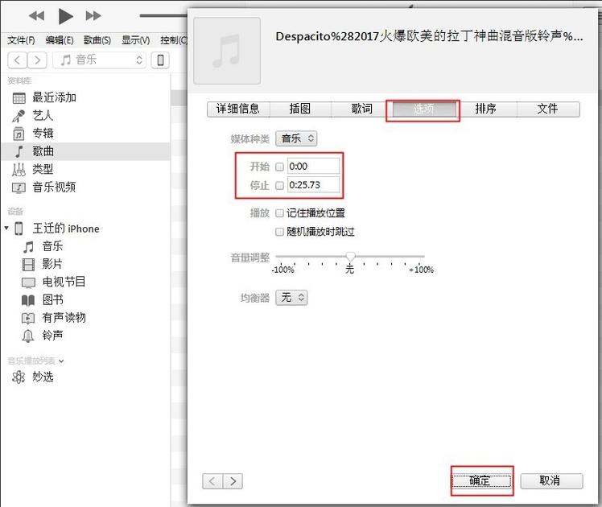Viewport: 602px width, 507px height.
Task: Click the stop time field 0:25.73
Action: tap(313, 185)
